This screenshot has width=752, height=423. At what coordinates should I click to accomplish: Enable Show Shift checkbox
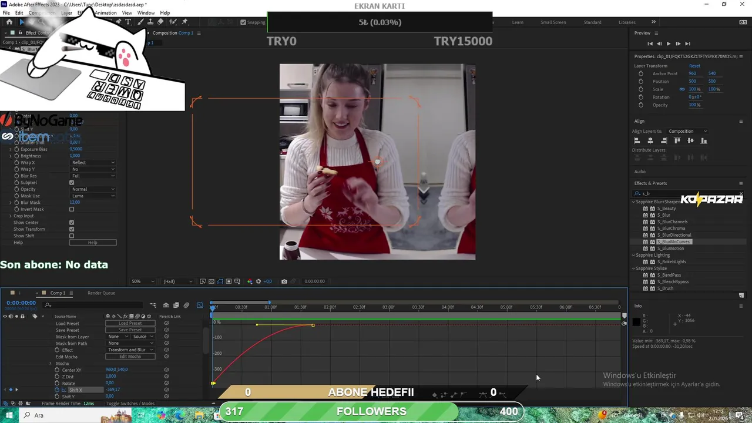(72, 236)
